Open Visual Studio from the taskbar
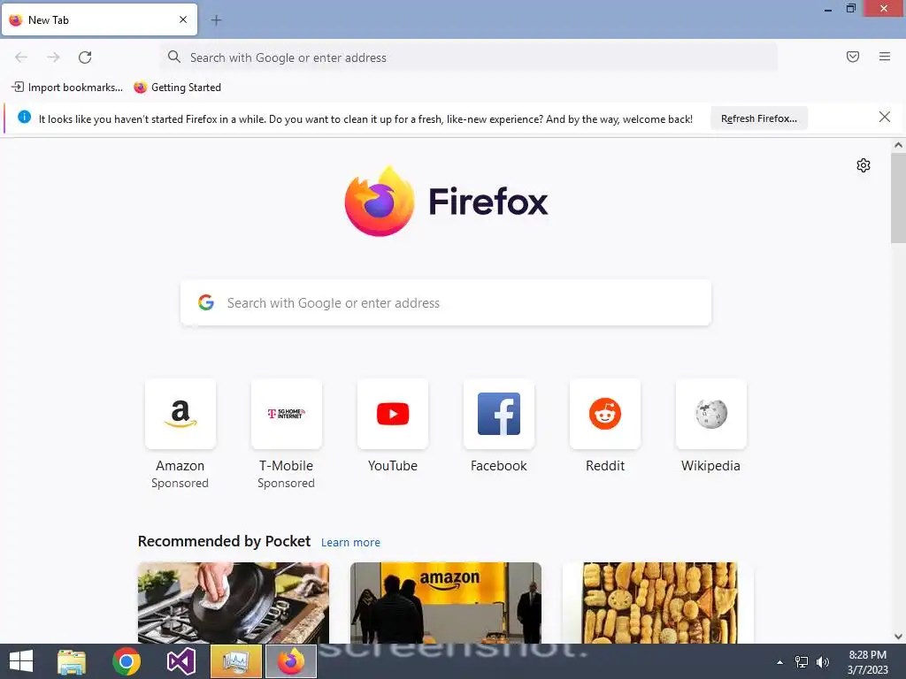This screenshot has height=679, width=906. pyautogui.click(x=180, y=661)
